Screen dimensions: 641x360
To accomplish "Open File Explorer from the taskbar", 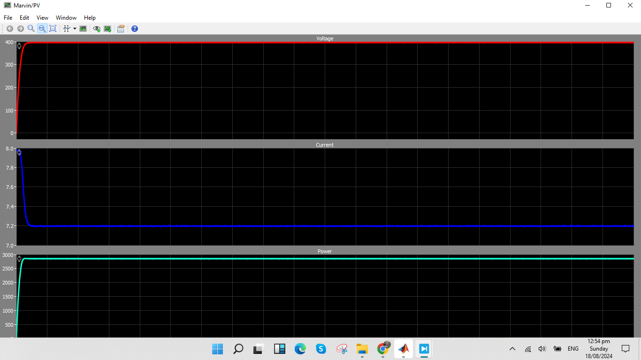I will pos(362,349).
